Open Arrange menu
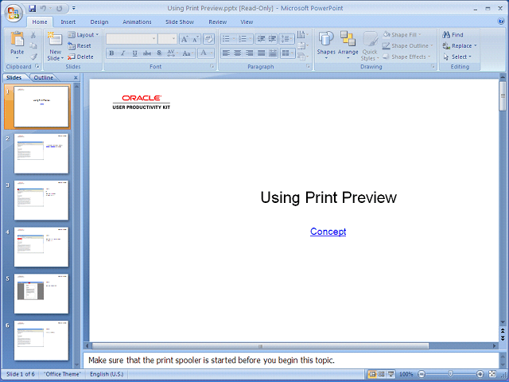The height and width of the screenshot is (382, 509). click(348, 45)
